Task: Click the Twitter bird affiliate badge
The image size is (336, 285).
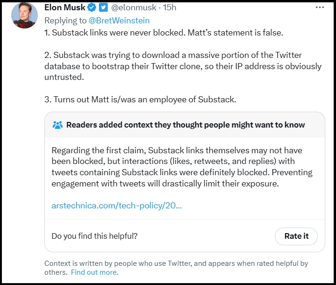Action: click(x=103, y=7)
